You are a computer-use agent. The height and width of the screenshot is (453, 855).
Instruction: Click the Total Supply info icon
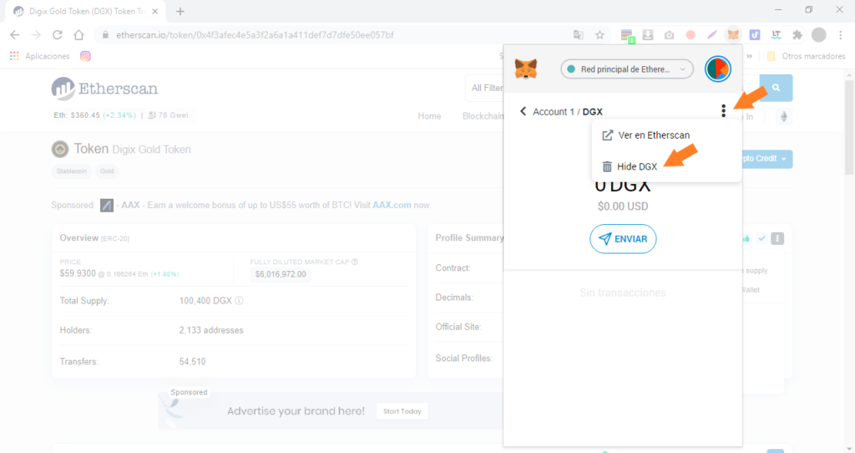(x=239, y=301)
